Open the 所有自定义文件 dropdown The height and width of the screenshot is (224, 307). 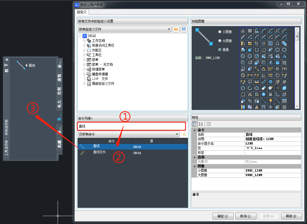[x=125, y=29]
